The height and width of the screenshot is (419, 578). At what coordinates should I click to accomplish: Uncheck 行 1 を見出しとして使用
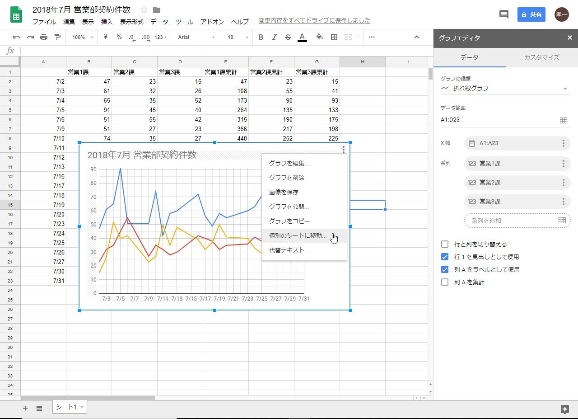pos(445,257)
